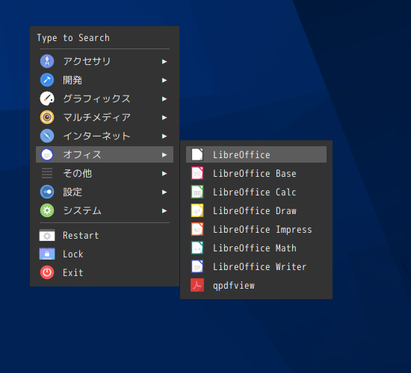Click the red Exit power icon
Screen dimensions: 411x373
[x=47, y=272]
